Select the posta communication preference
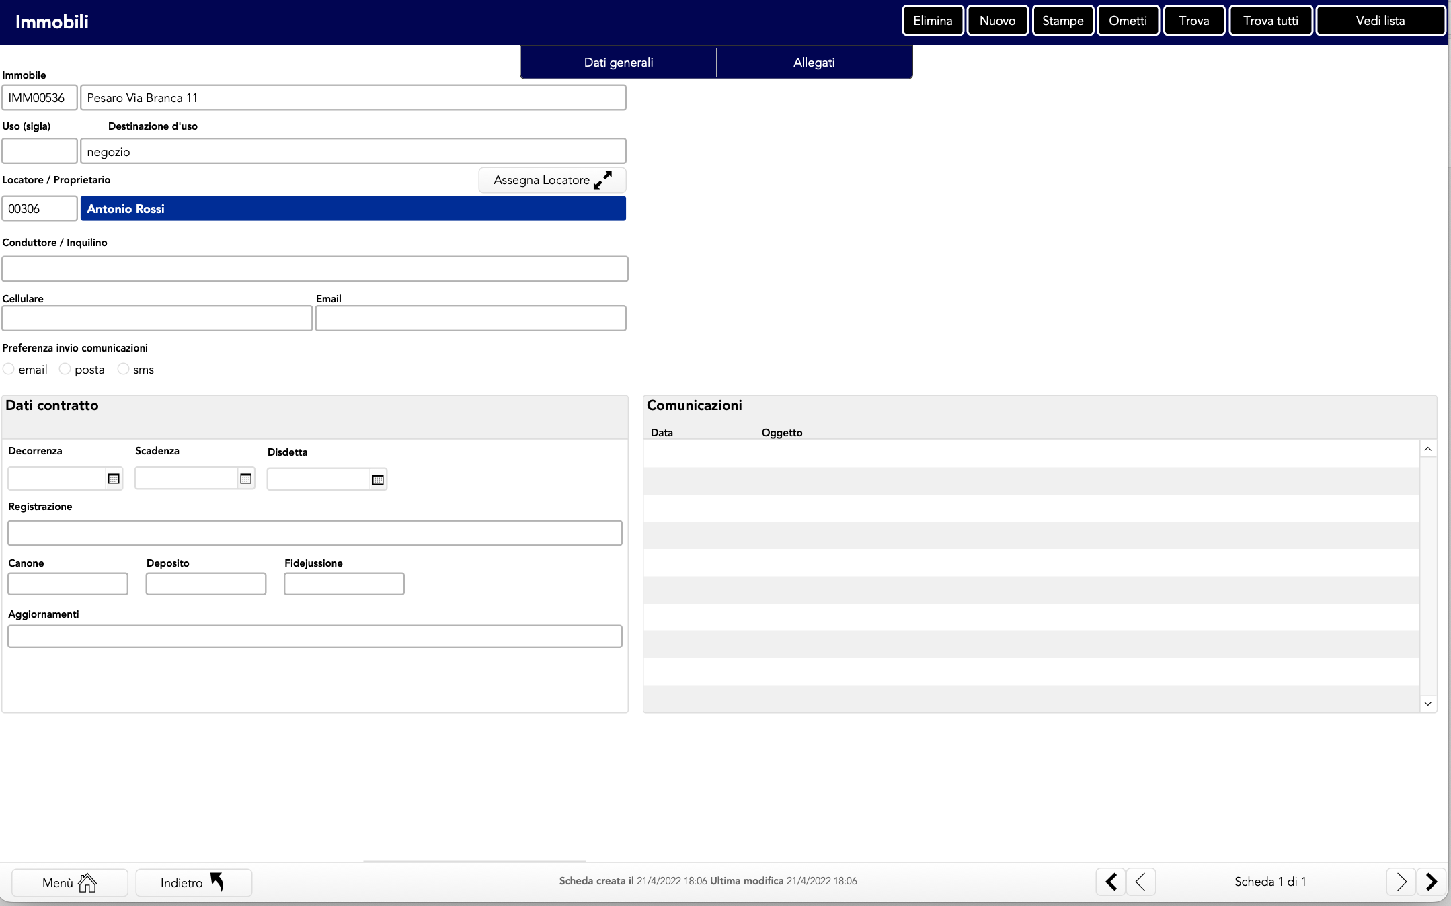 click(x=65, y=369)
